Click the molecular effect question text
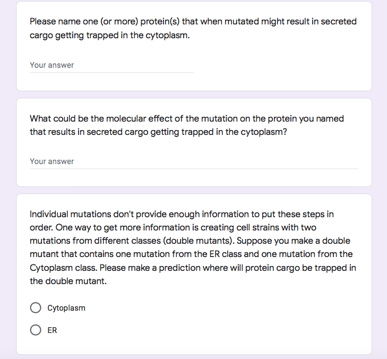387x359 pixels. [186, 125]
